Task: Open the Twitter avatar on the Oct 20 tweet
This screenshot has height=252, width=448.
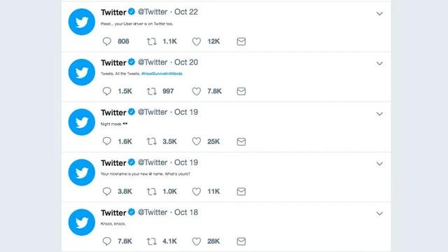Action: tap(82, 72)
